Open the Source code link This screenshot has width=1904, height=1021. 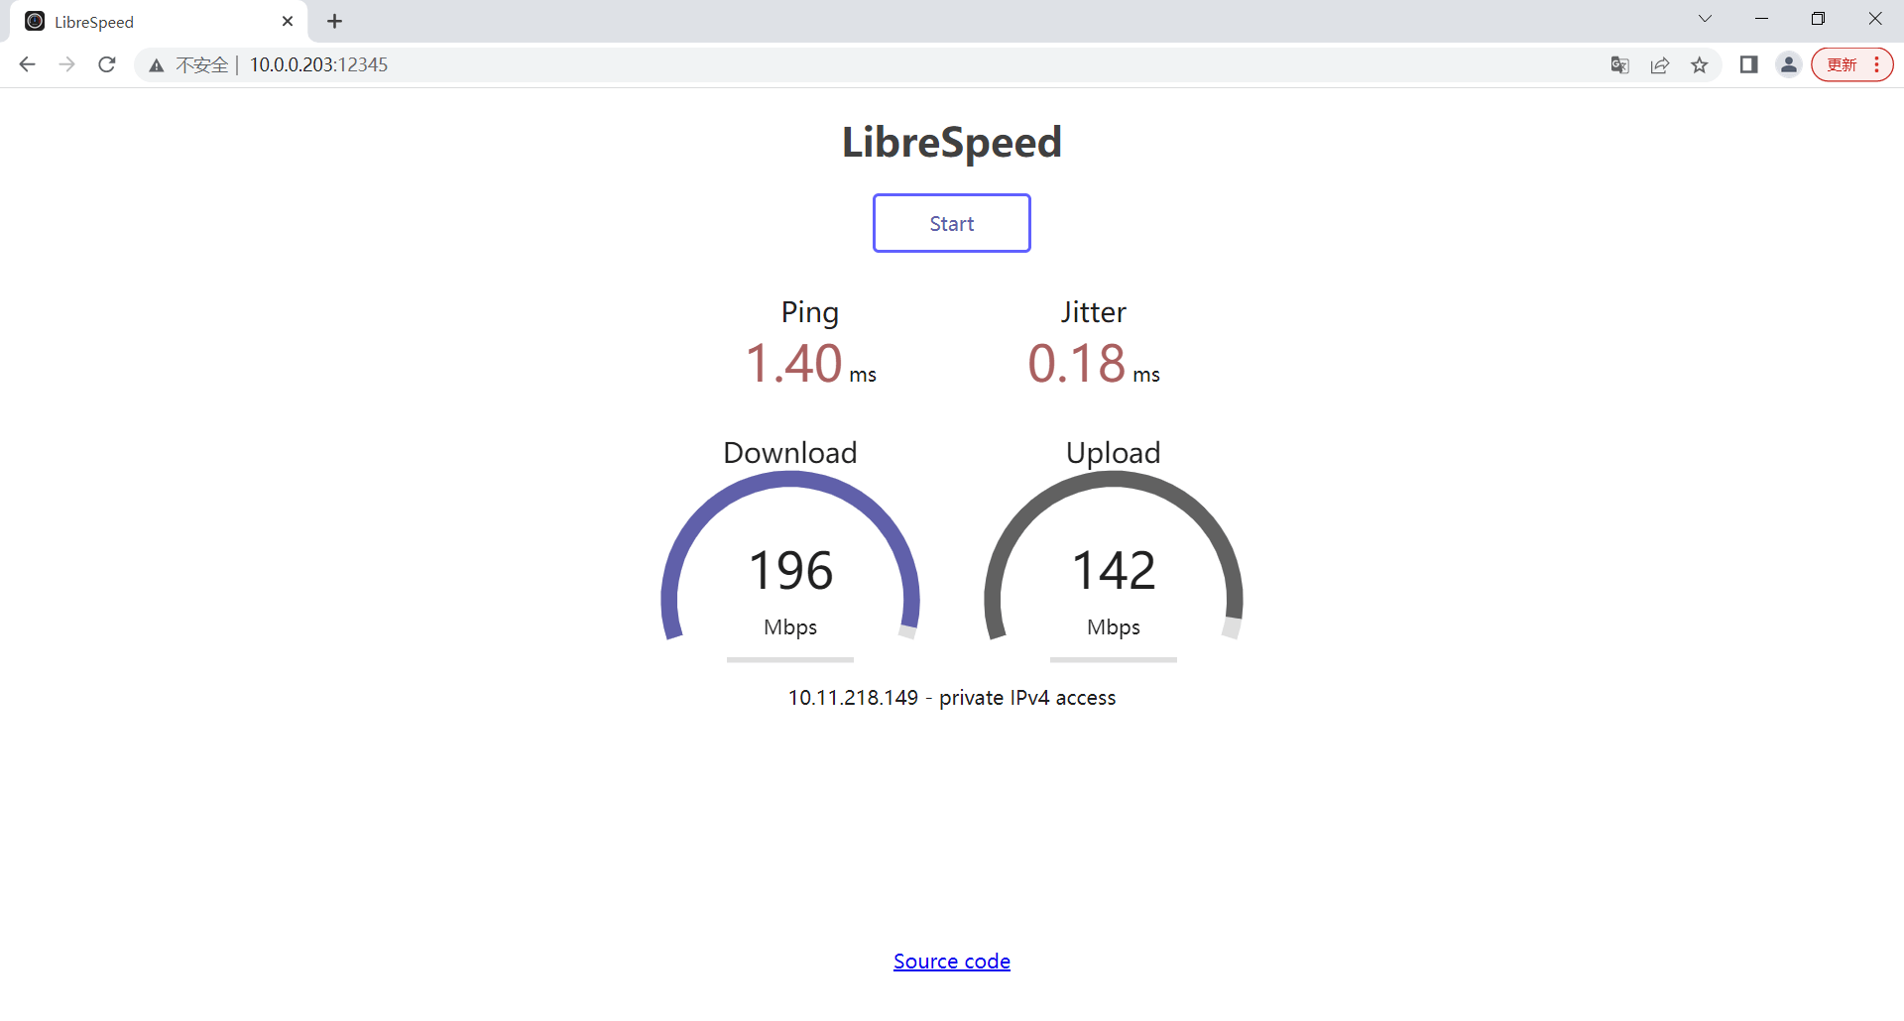coord(951,961)
